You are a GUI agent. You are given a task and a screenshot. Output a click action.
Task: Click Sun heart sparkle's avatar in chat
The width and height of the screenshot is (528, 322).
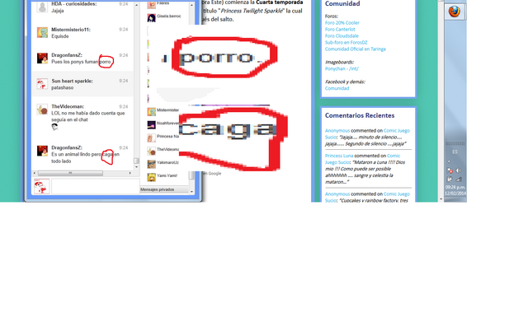tap(42, 84)
